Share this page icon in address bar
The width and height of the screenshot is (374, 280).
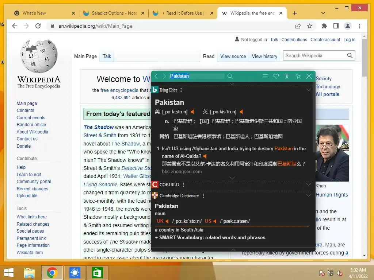coord(298,26)
